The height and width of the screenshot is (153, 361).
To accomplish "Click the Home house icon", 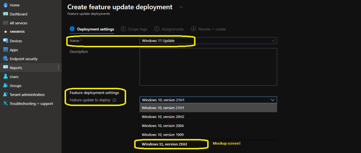I will [x=6, y=5].
